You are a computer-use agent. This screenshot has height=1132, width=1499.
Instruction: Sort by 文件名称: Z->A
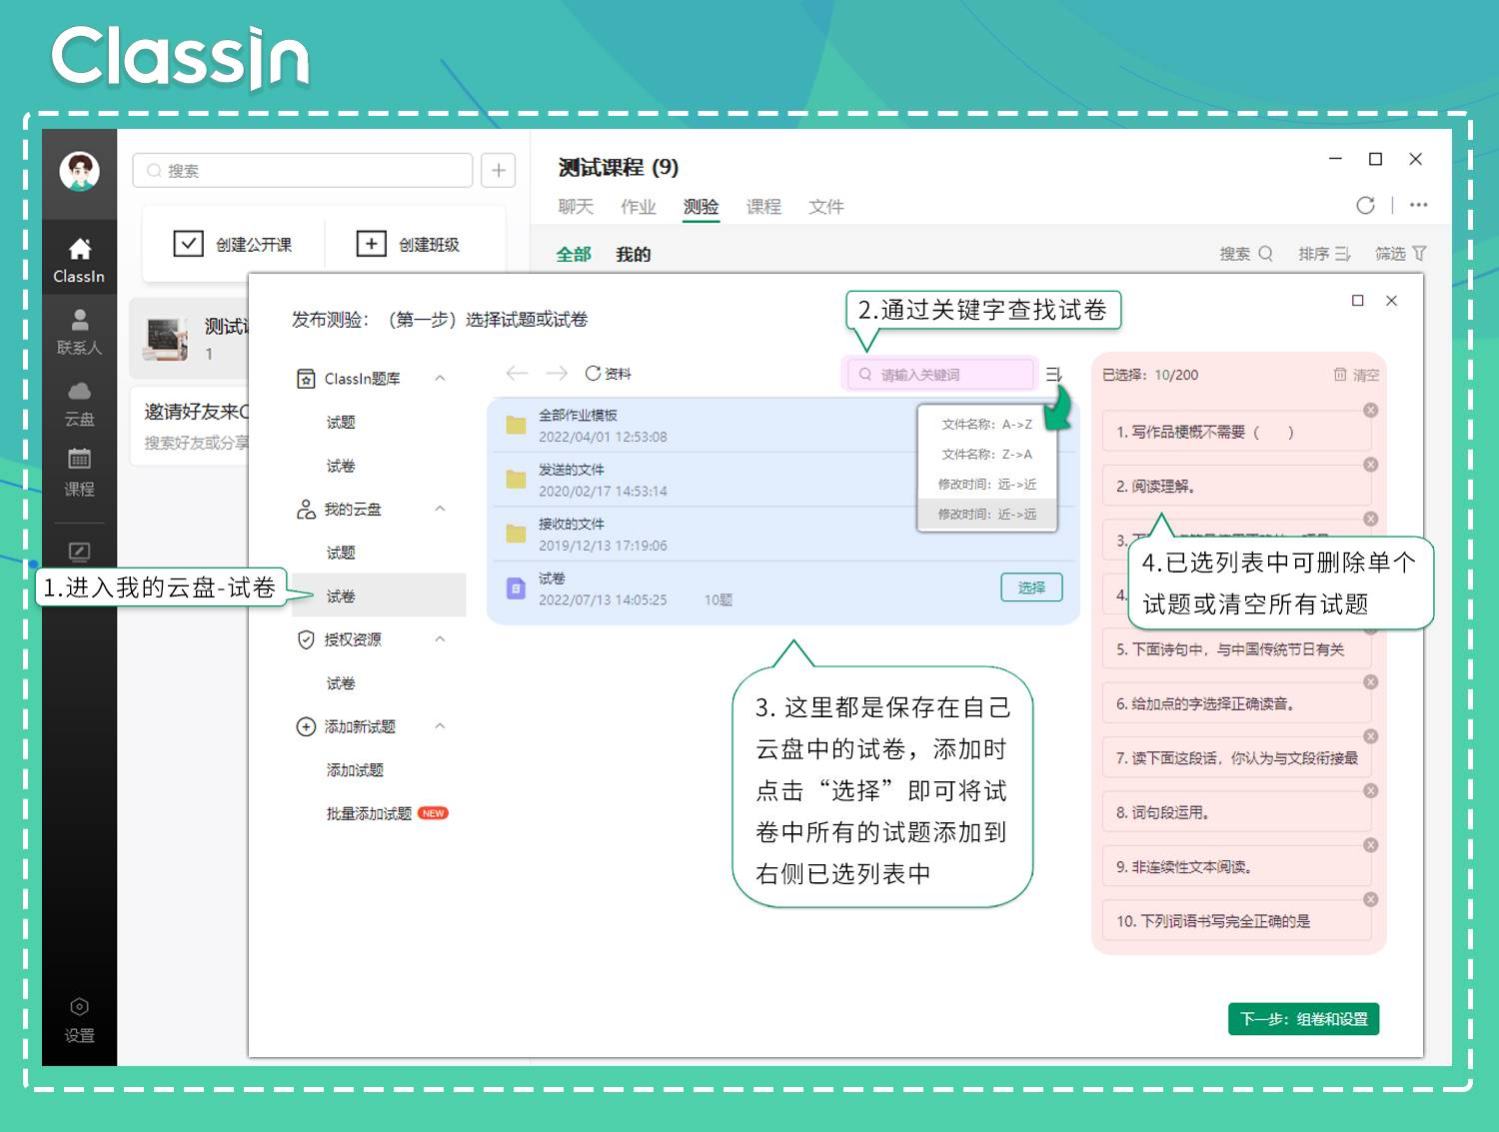tap(986, 454)
